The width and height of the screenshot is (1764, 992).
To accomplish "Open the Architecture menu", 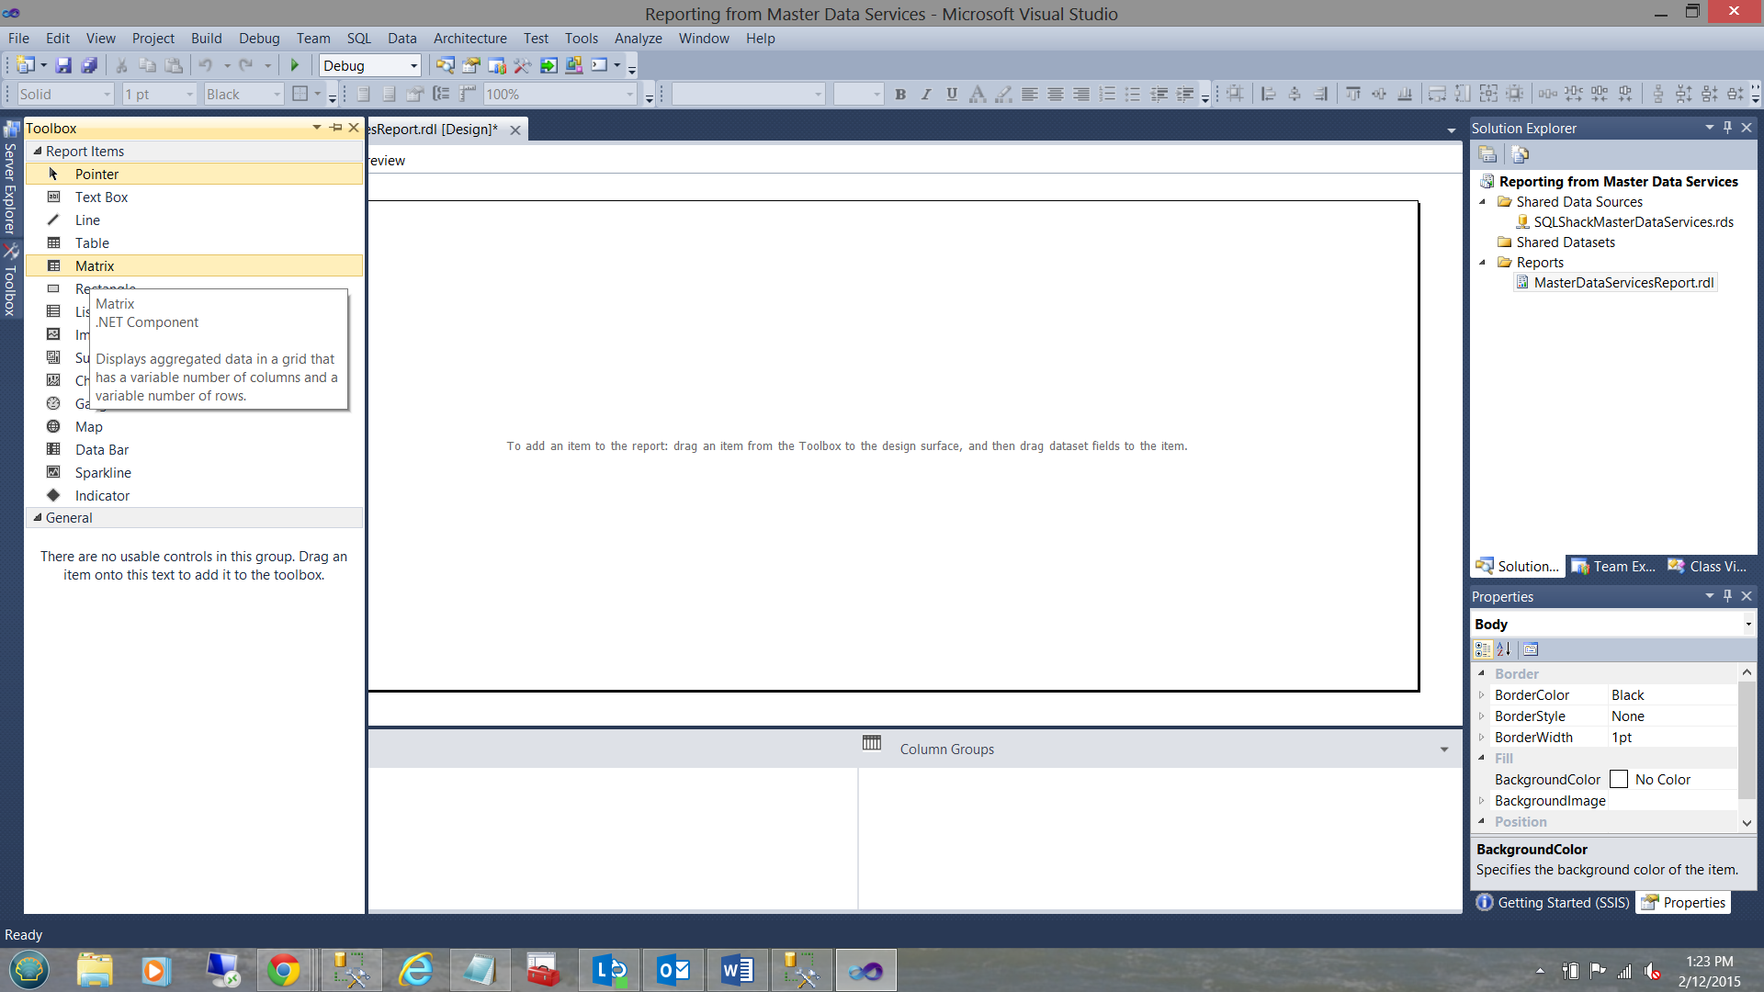I will (469, 38).
